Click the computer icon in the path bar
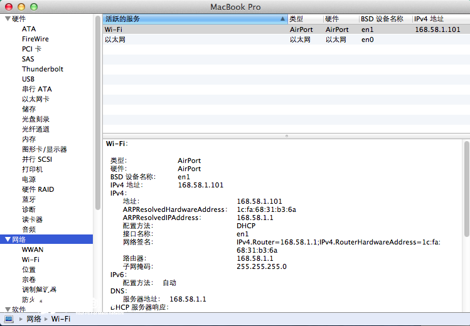 point(9,319)
